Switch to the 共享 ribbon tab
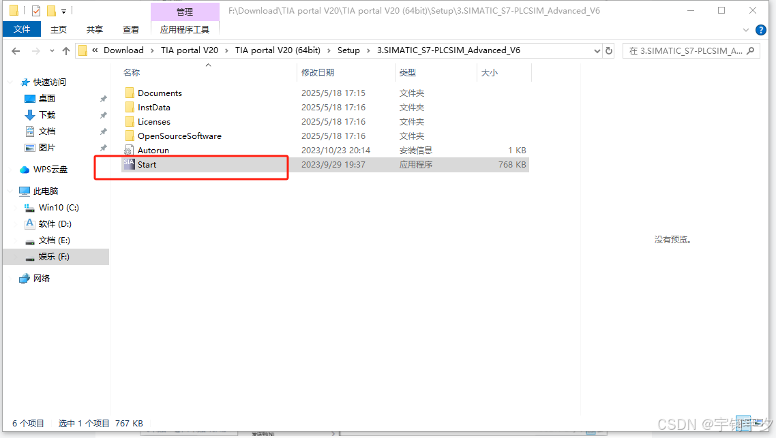This screenshot has height=438, width=776. (x=95, y=30)
